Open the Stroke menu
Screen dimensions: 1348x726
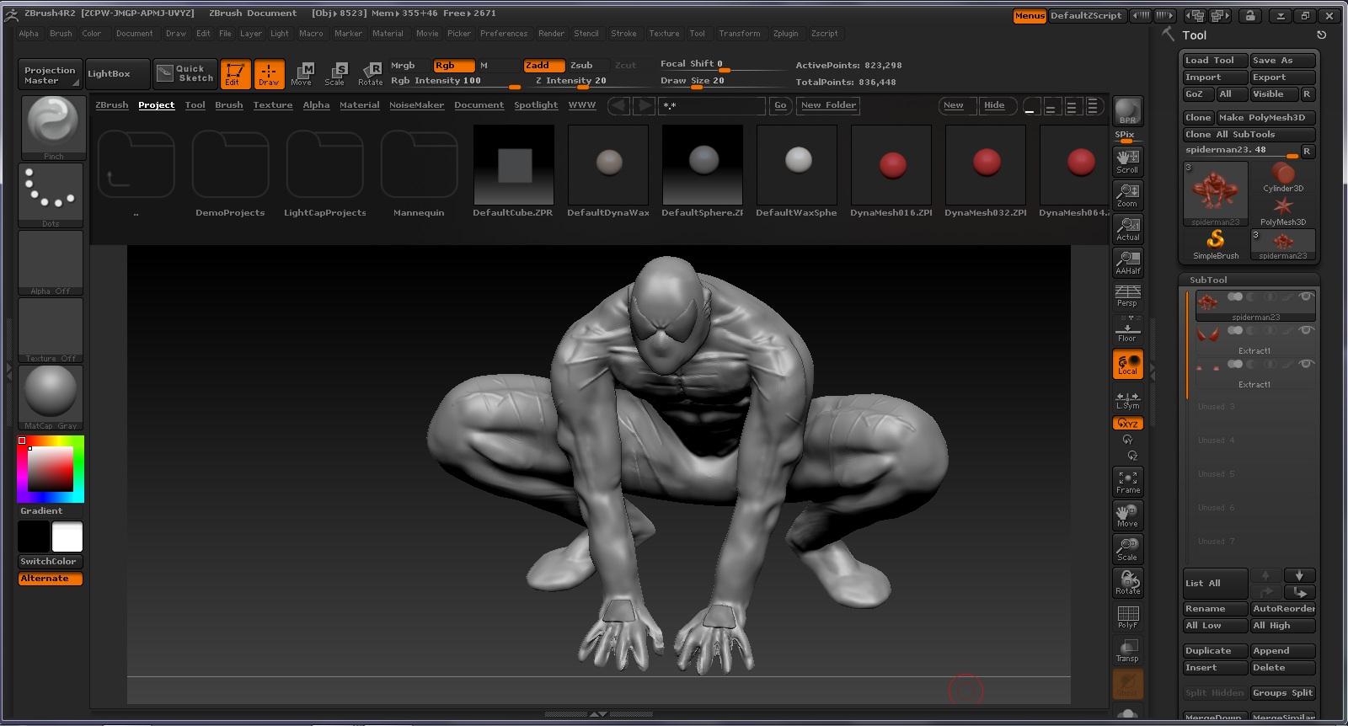click(x=623, y=34)
